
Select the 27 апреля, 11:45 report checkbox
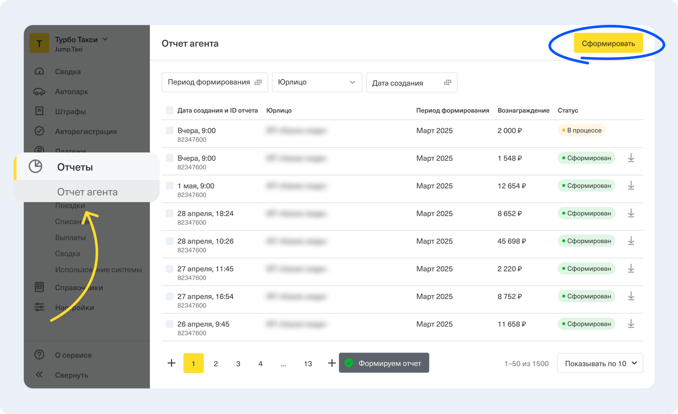pos(169,269)
